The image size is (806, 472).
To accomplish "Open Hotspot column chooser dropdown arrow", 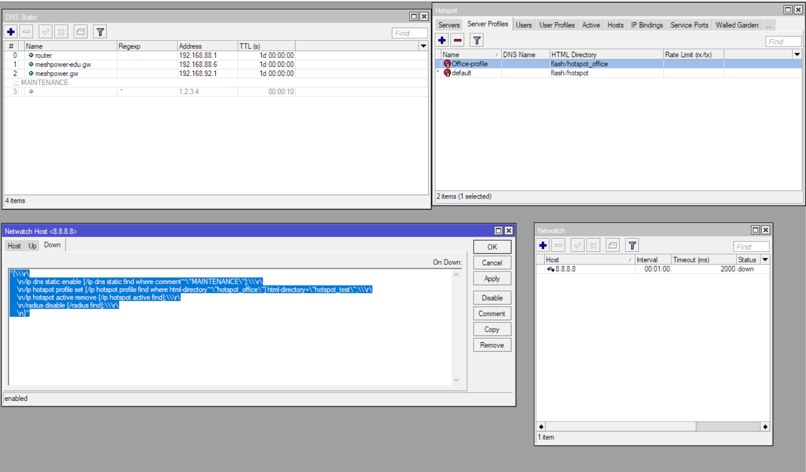I will coord(797,55).
